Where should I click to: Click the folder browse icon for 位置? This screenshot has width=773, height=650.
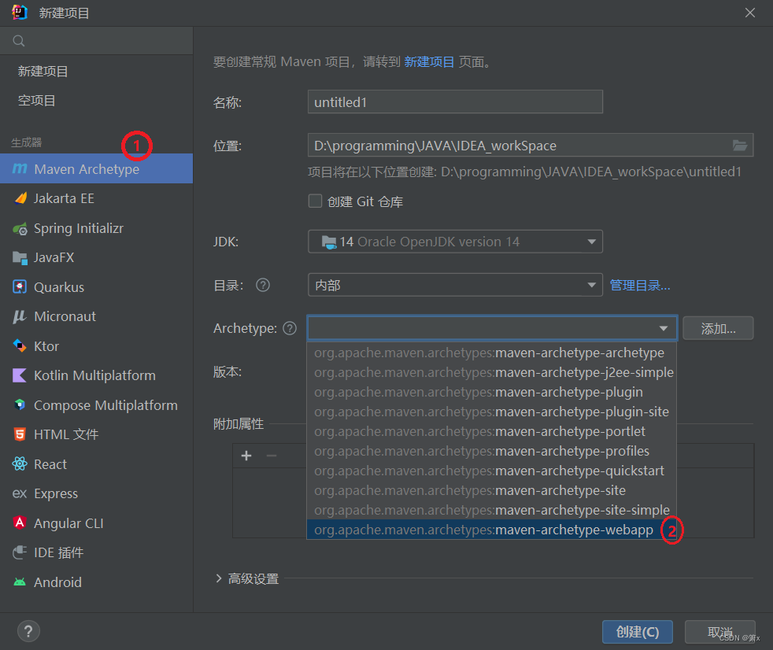point(738,145)
